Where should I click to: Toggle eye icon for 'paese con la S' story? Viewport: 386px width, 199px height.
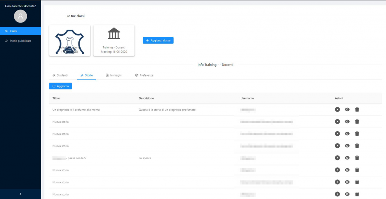coord(347,158)
